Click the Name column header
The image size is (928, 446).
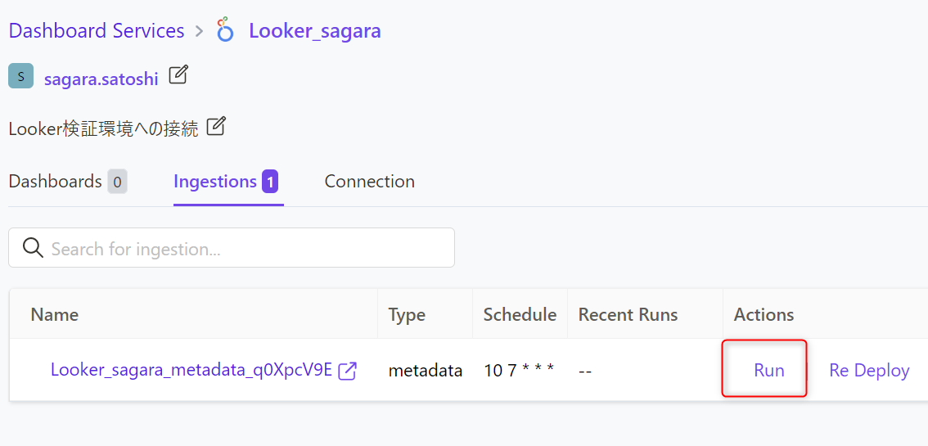(55, 314)
